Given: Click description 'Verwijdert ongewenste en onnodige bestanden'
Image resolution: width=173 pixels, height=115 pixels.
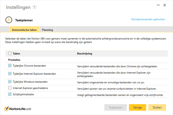Looking at the screenshot, I should (x=111, y=82).
